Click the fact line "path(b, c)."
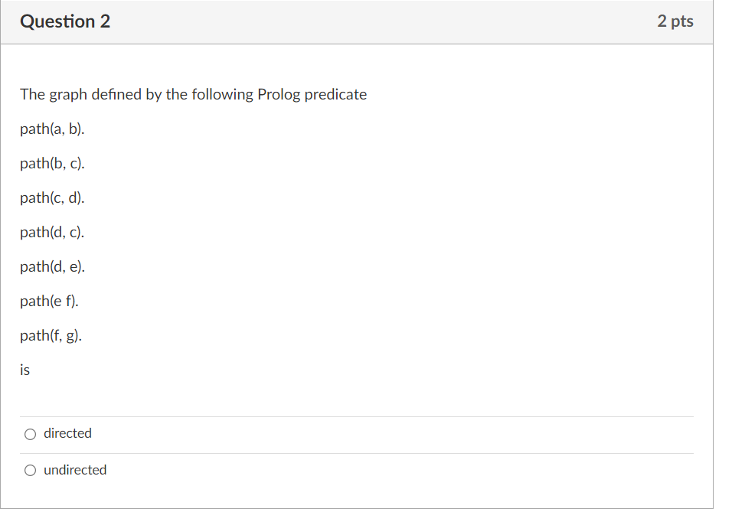Viewport: 732px width, 512px height. tap(52, 163)
